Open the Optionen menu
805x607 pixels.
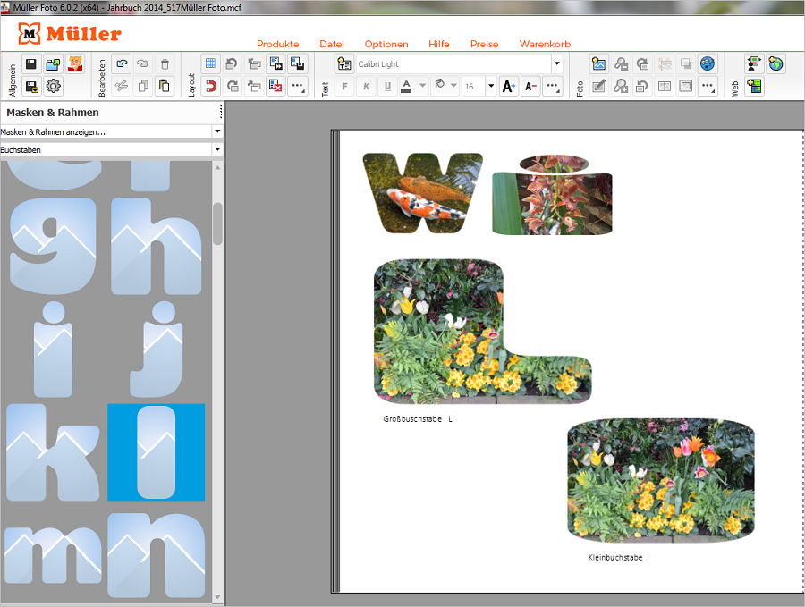(386, 44)
